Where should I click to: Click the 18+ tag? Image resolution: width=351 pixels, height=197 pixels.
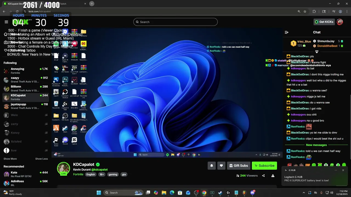tap(102, 174)
